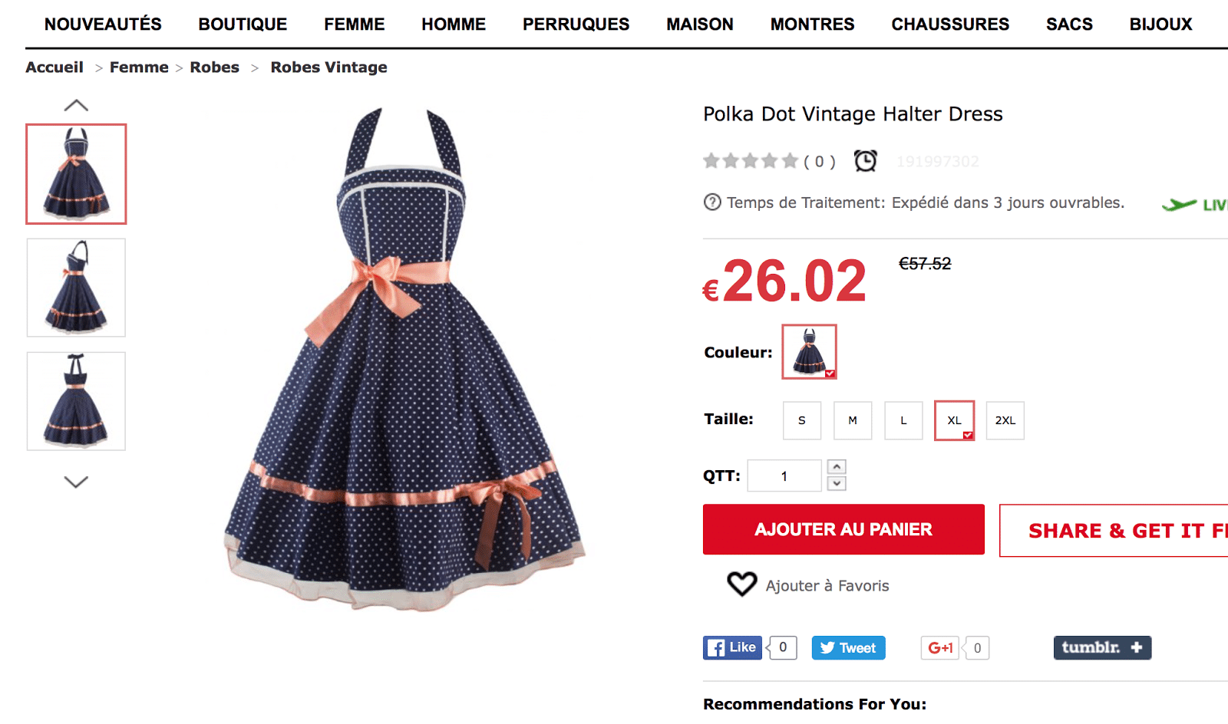The width and height of the screenshot is (1228, 724).
Task: Increase quantity with up arrow
Action: pos(837,467)
